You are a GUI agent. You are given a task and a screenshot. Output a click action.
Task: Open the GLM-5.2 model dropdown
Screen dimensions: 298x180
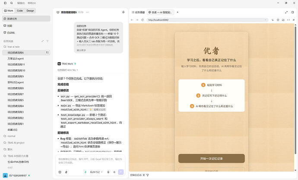click(x=96, y=172)
